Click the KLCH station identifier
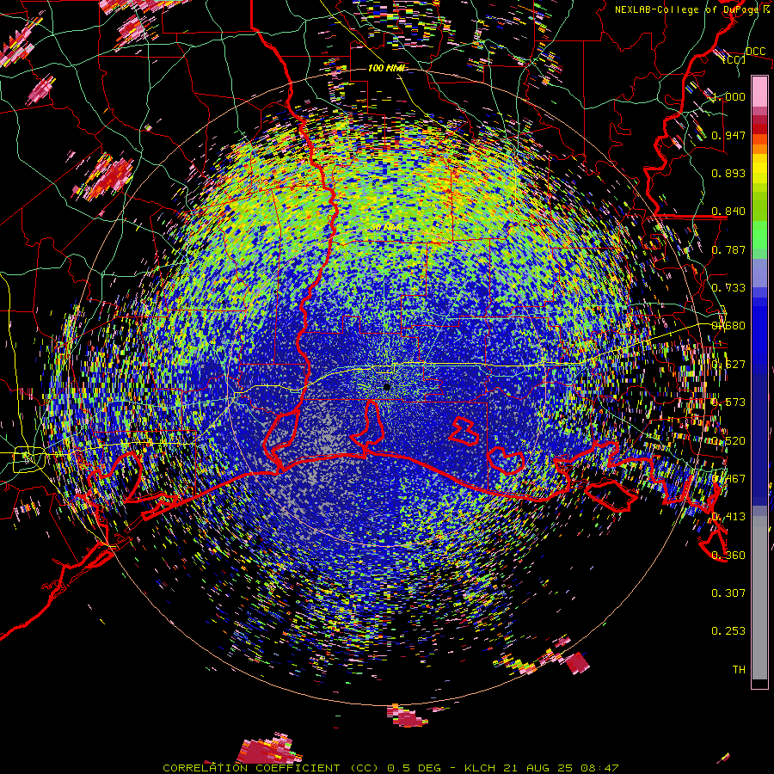This screenshot has width=774, height=774. (480, 768)
